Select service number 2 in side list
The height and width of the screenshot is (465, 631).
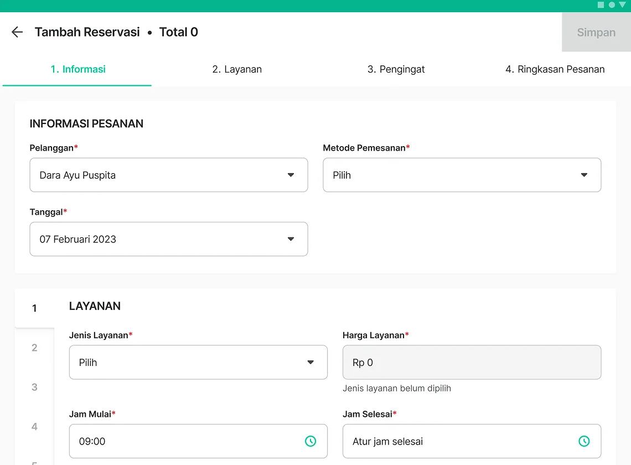coord(34,348)
